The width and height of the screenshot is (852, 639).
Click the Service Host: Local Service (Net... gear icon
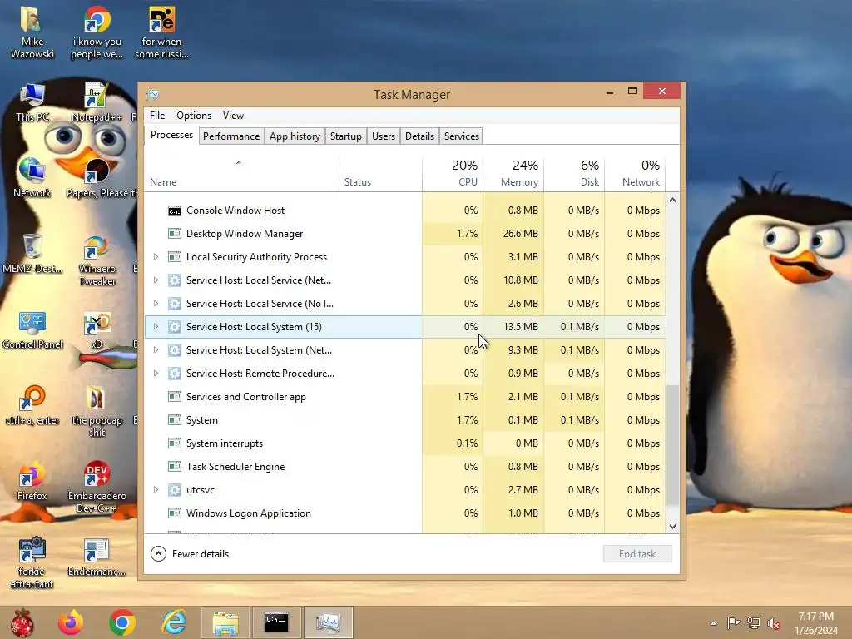pos(175,280)
